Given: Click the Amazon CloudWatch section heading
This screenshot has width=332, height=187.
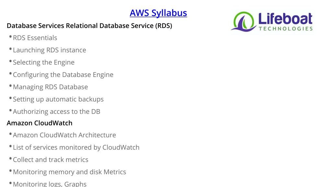Looking at the screenshot, I should [40, 123].
